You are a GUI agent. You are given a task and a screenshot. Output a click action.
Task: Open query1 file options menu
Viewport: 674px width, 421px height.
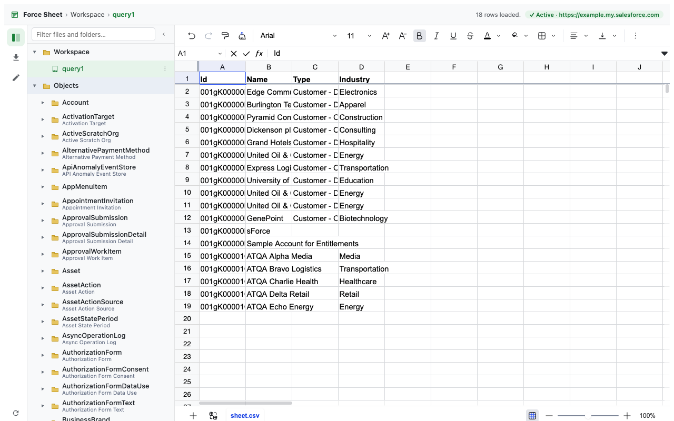point(165,69)
